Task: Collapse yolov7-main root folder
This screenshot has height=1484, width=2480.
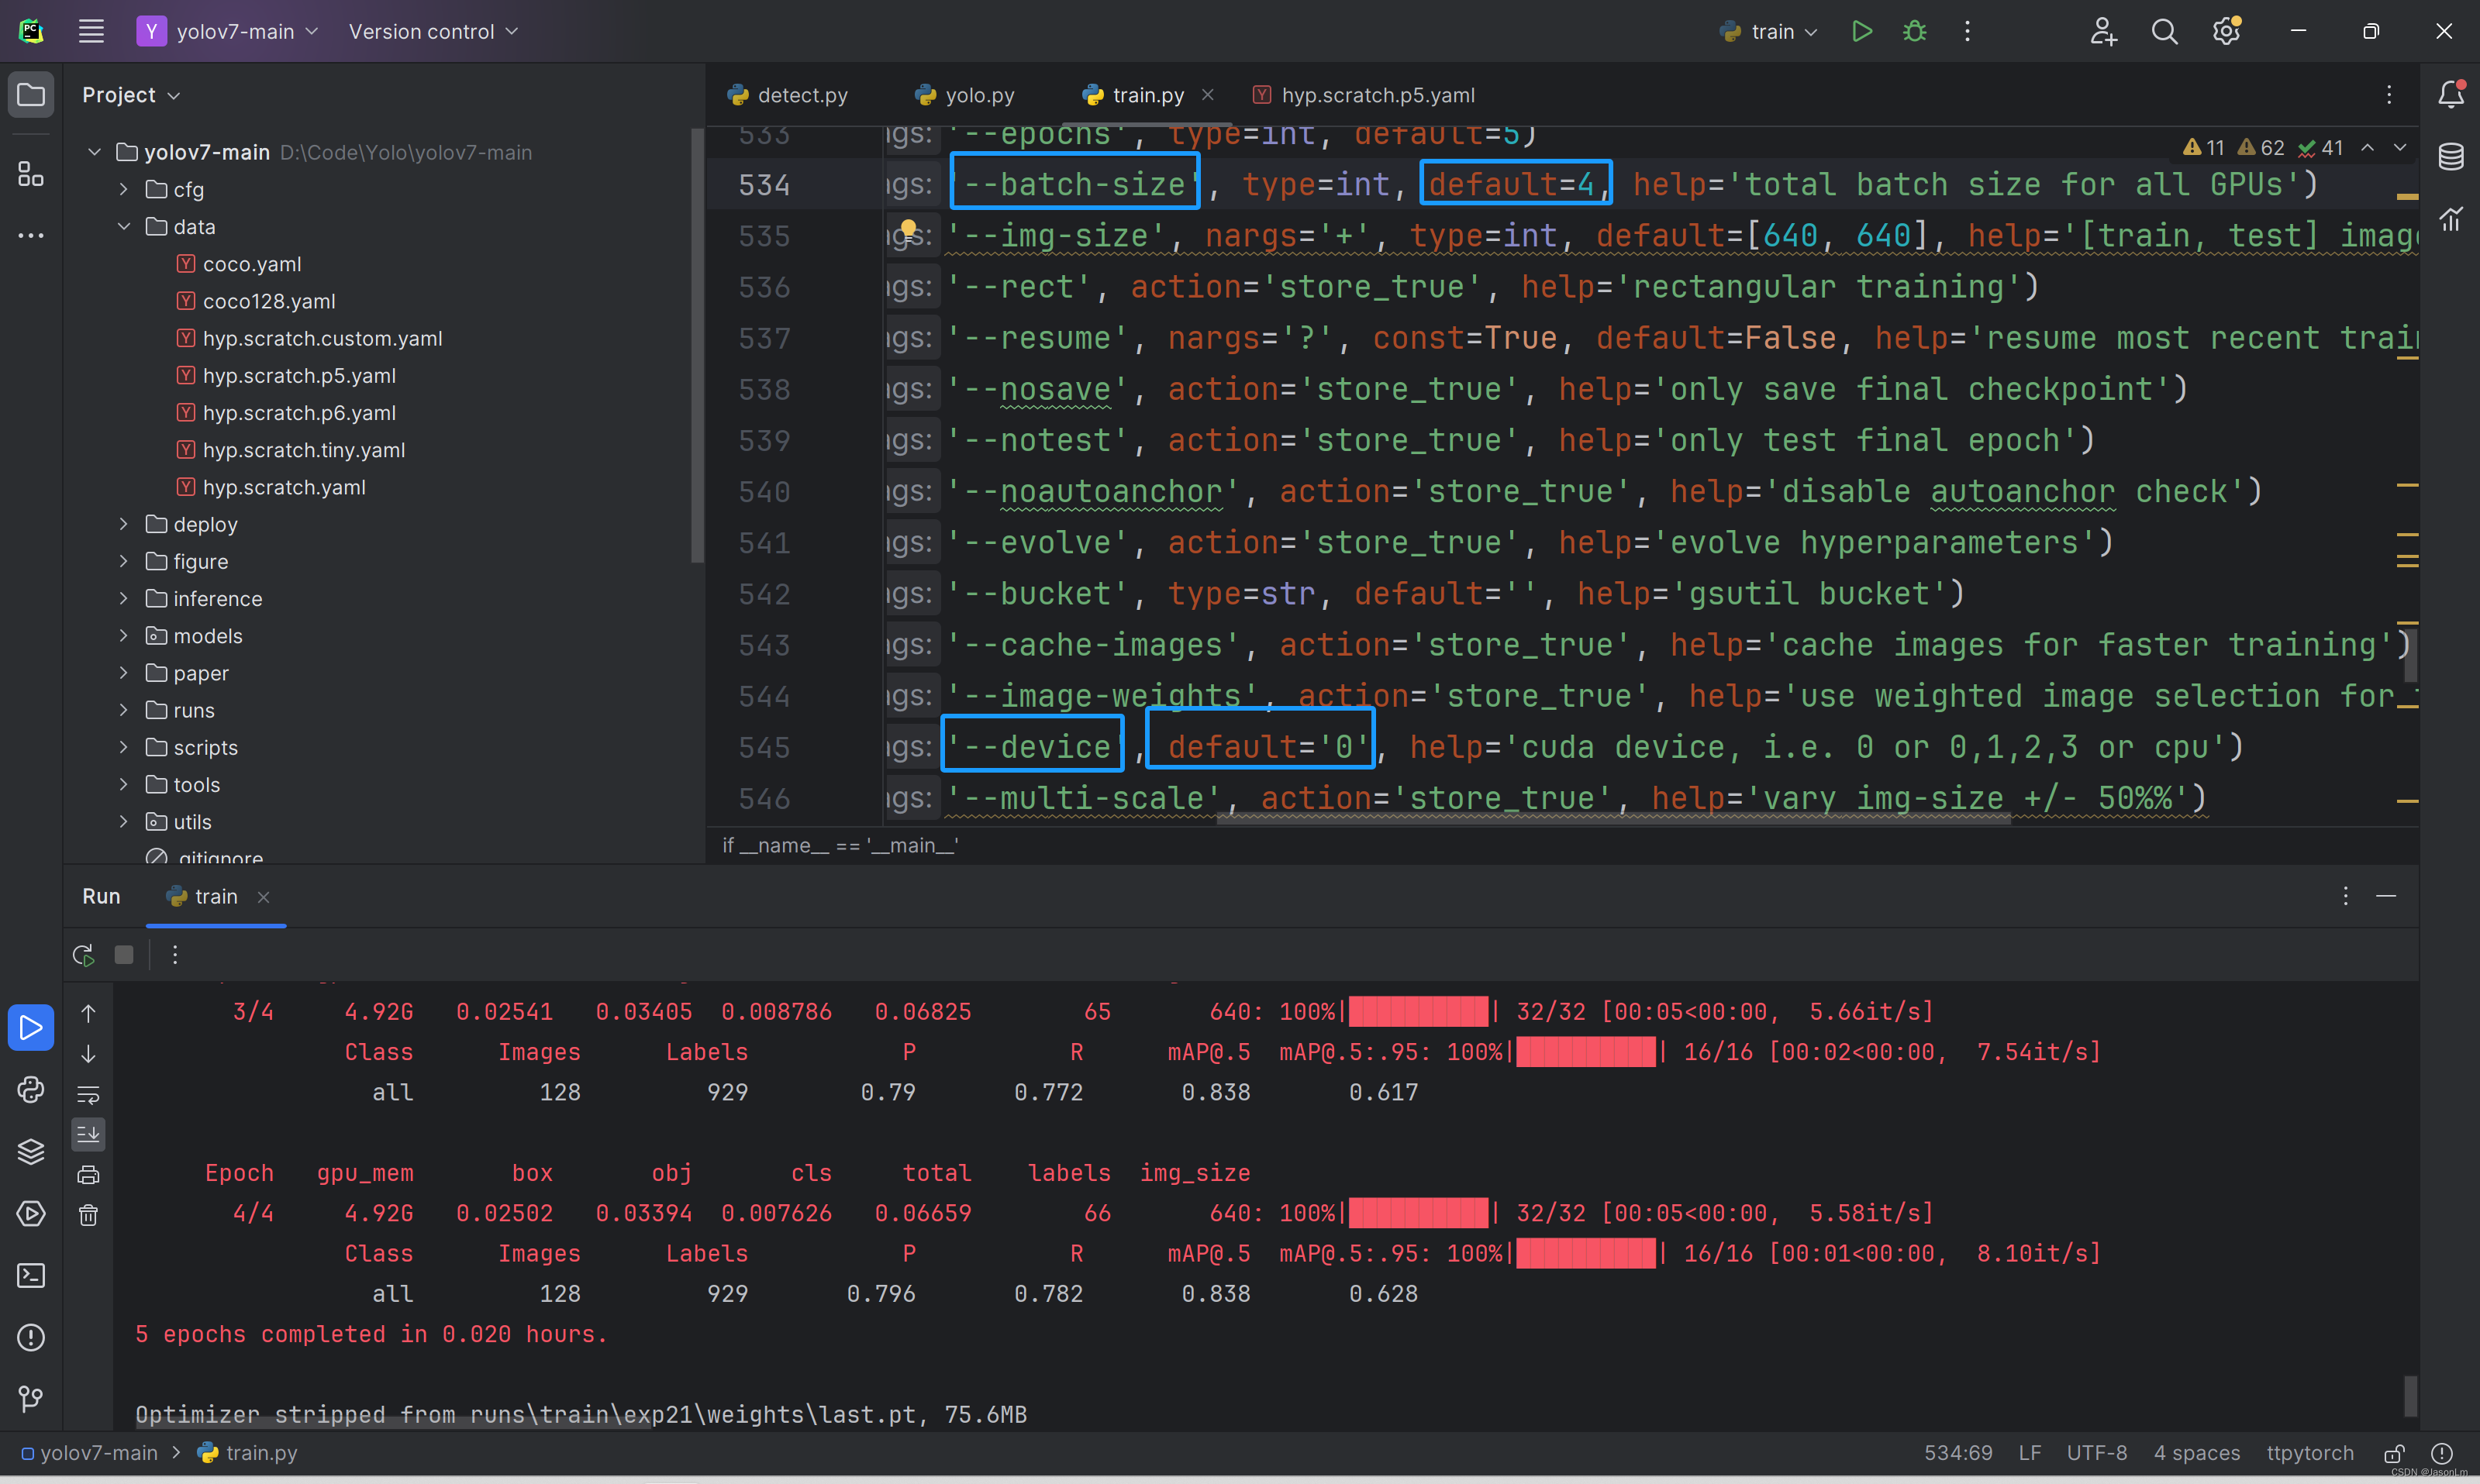Action: [x=94, y=152]
